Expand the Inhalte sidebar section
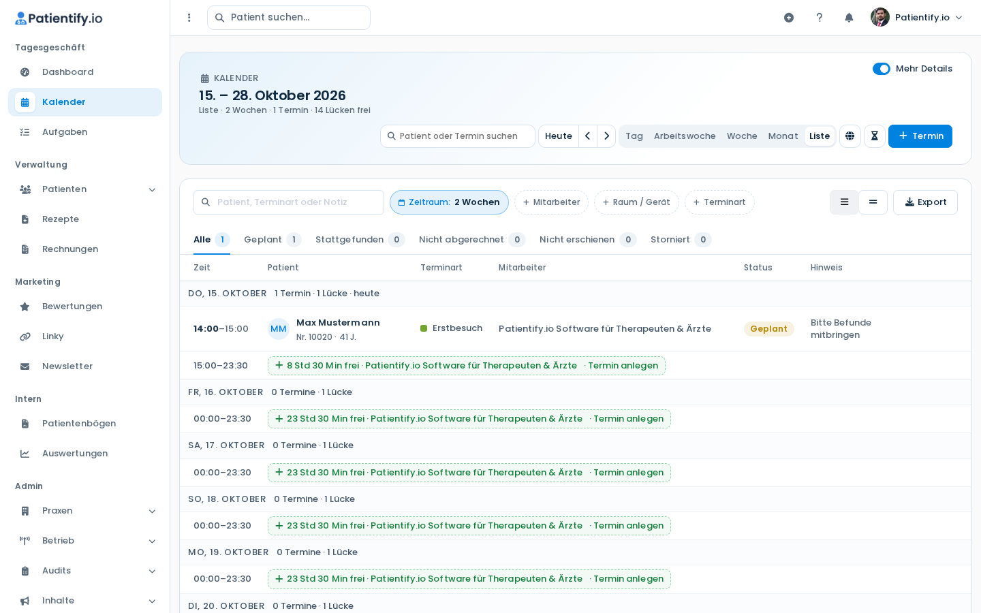 coord(85,601)
